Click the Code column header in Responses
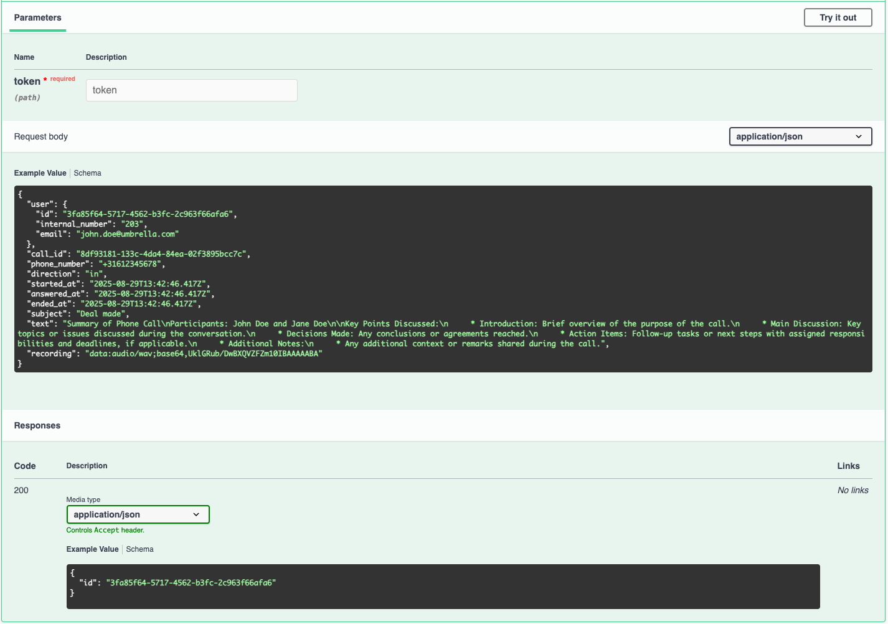Viewport: 888px width, 624px height. (25, 466)
